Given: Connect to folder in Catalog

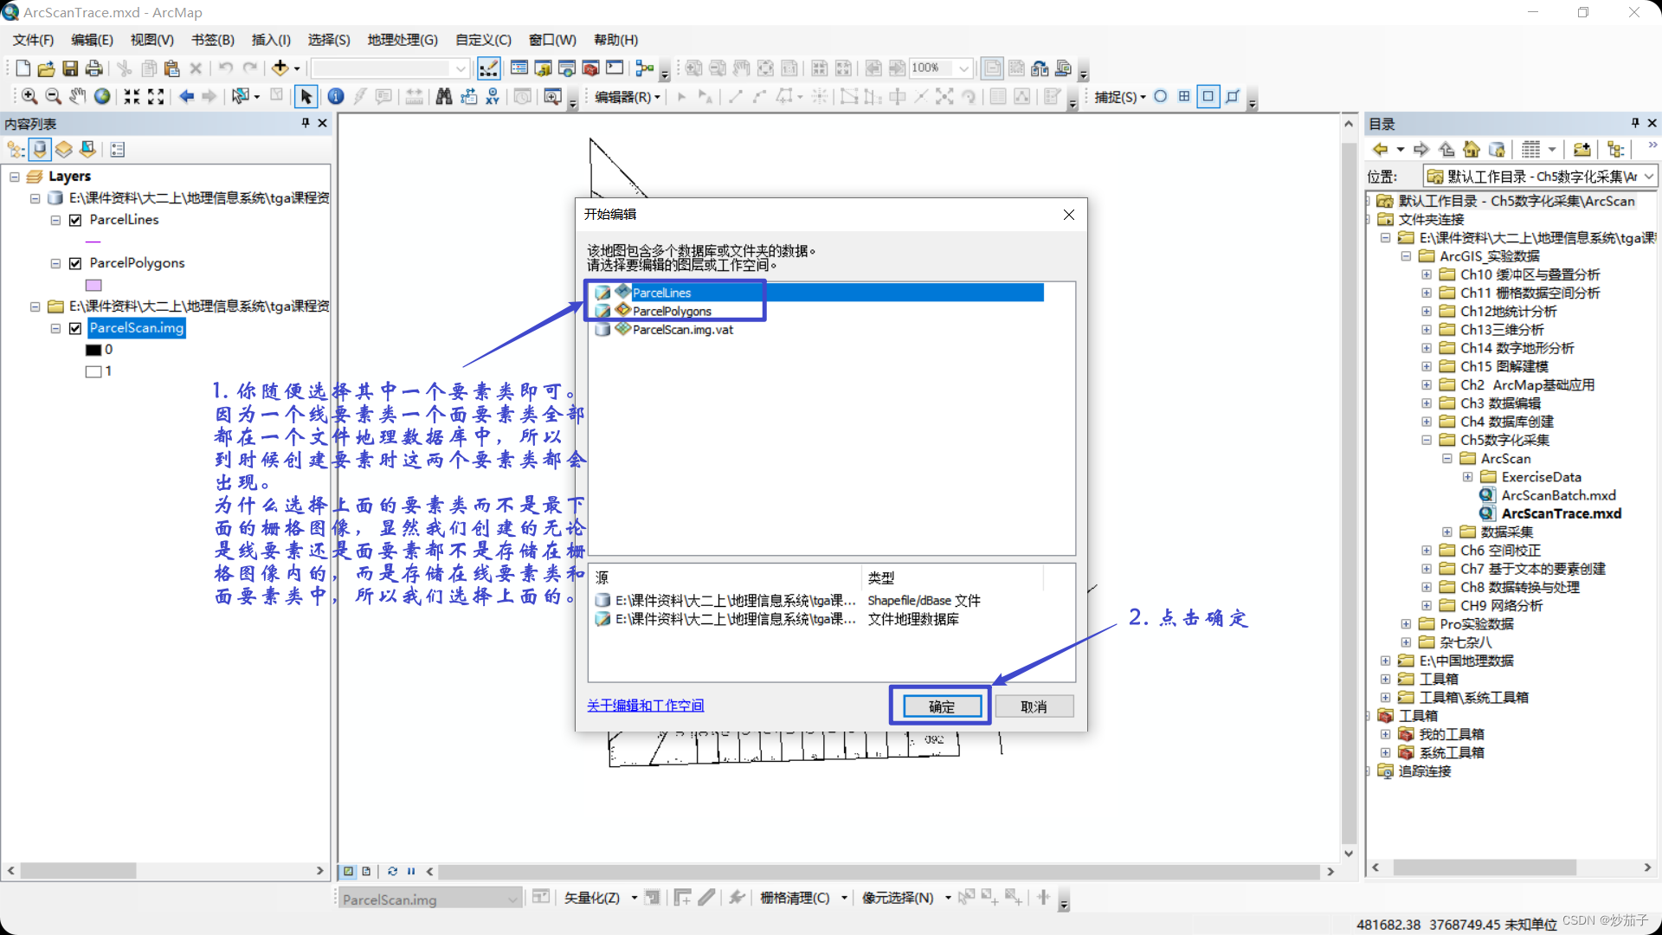Looking at the screenshot, I should pyautogui.click(x=1581, y=149).
